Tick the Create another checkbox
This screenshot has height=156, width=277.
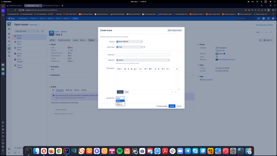[156, 106]
